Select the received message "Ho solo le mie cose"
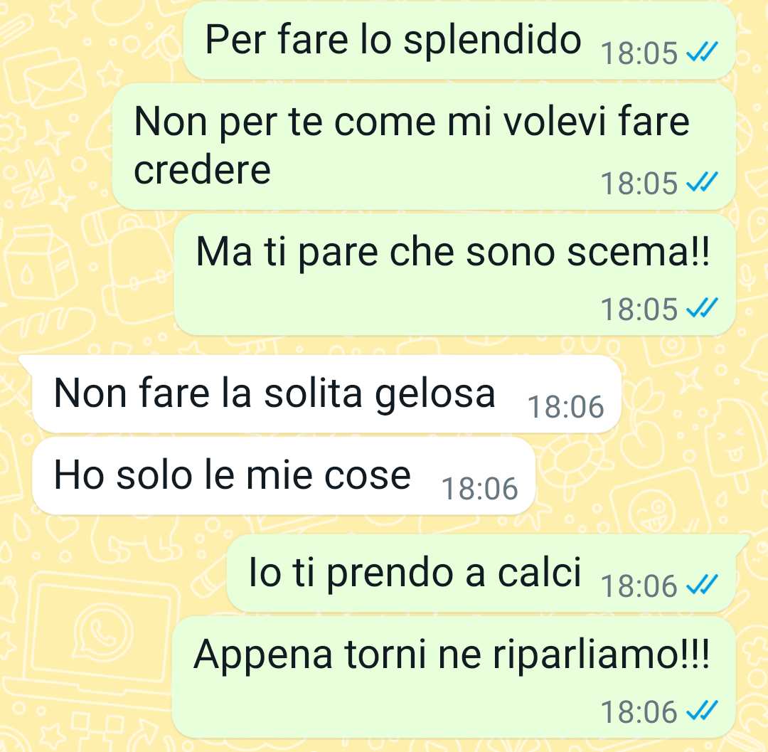This screenshot has width=768, height=752. tap(283, 476)
